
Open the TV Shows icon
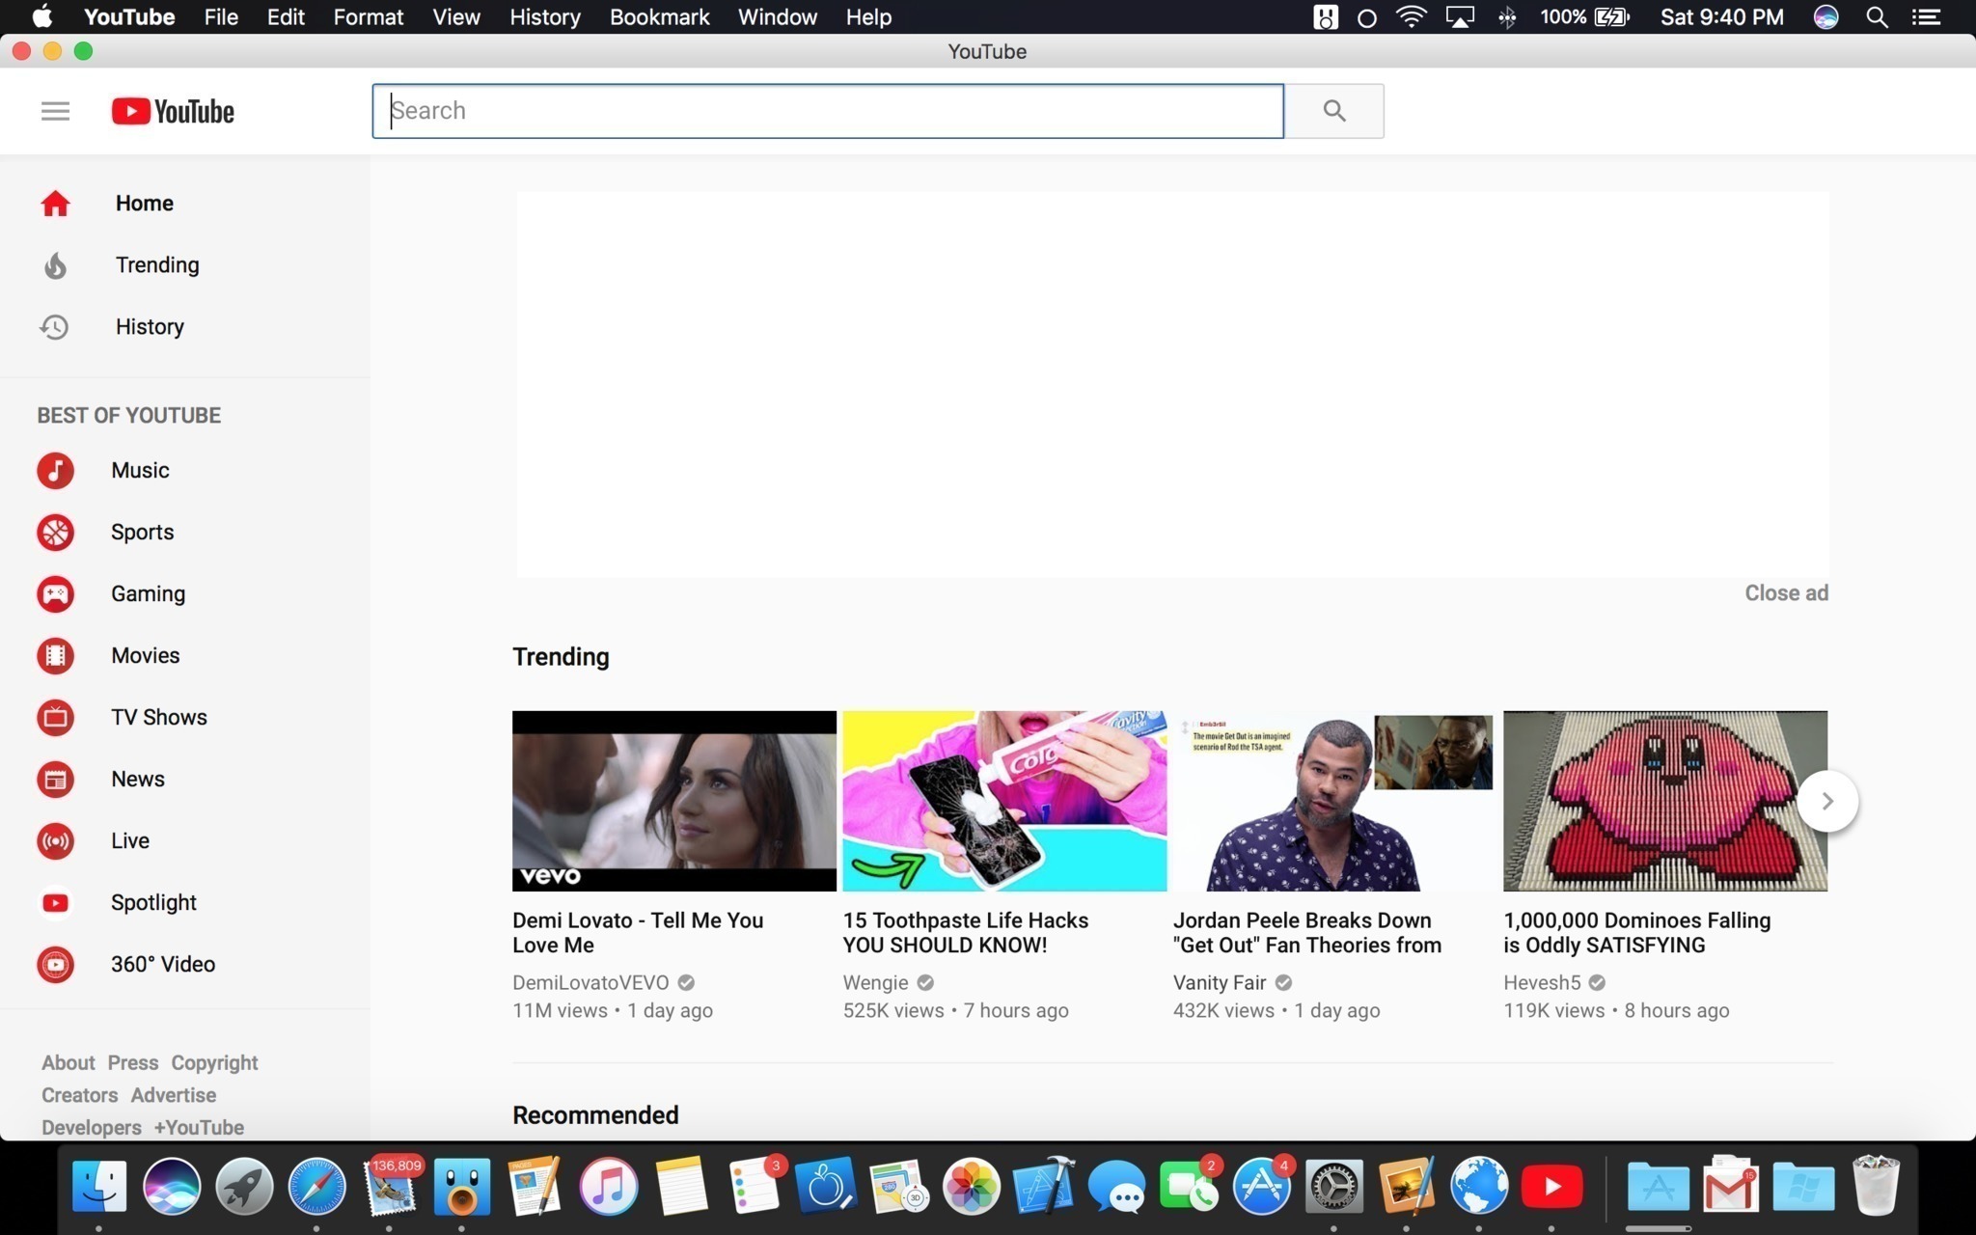(x=55, y=718)
